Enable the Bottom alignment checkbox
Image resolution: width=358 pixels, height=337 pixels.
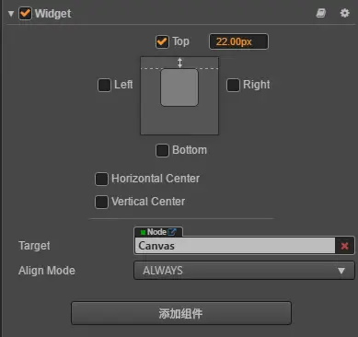(162, 150)
